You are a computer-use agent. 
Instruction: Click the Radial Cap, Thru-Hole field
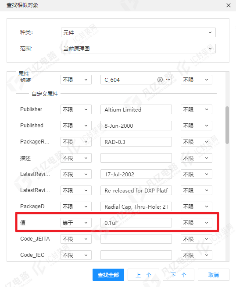click(136, 206)
